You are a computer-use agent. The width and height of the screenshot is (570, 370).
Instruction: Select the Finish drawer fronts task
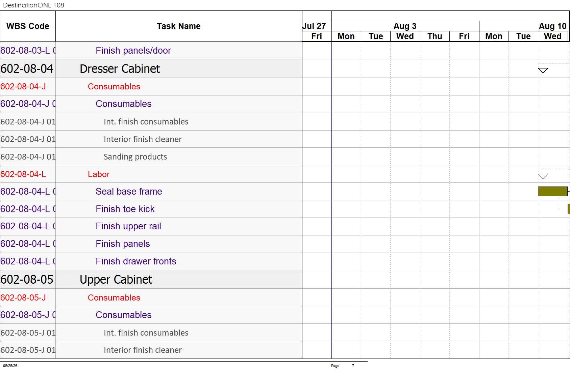tap(136, 261)
